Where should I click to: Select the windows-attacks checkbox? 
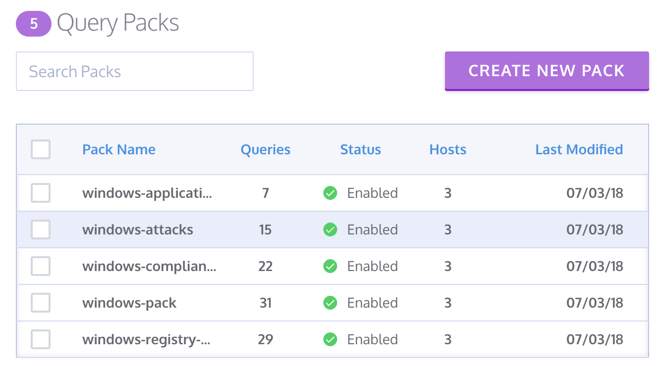tap(41, 229)
